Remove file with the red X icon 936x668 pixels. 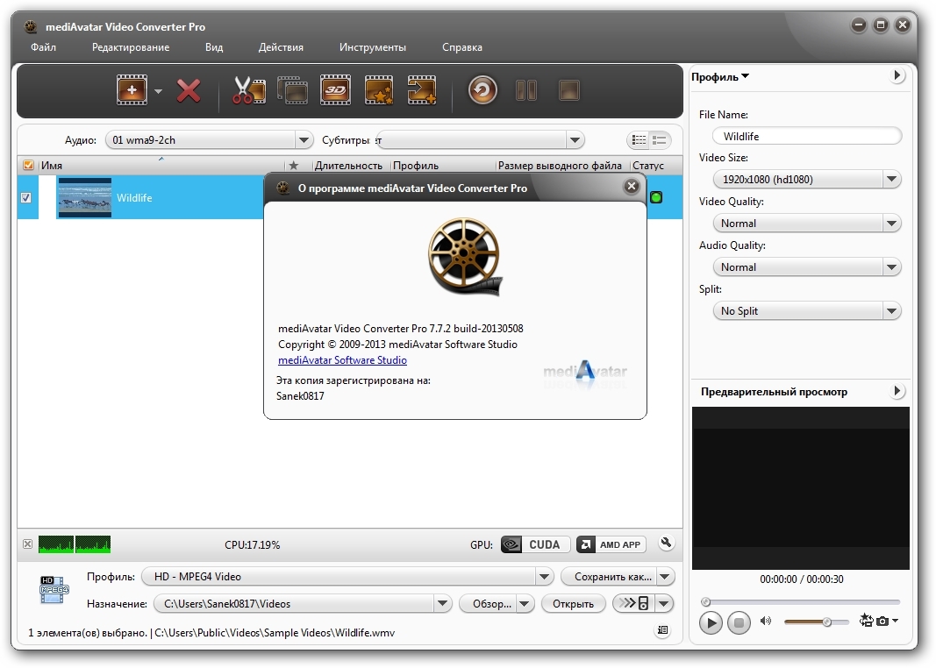[189, 90]
